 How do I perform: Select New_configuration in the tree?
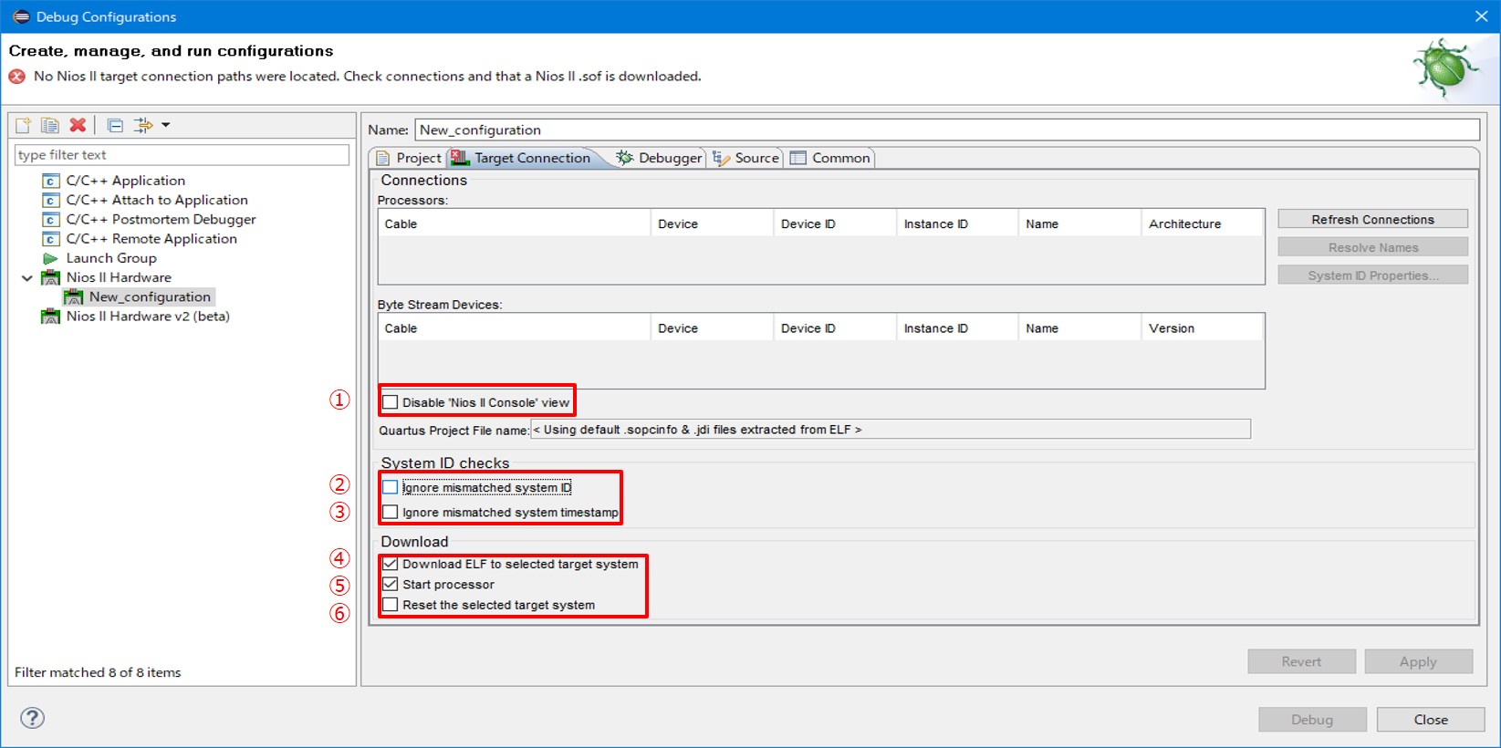pyautogui.click(x=150, y=296)
